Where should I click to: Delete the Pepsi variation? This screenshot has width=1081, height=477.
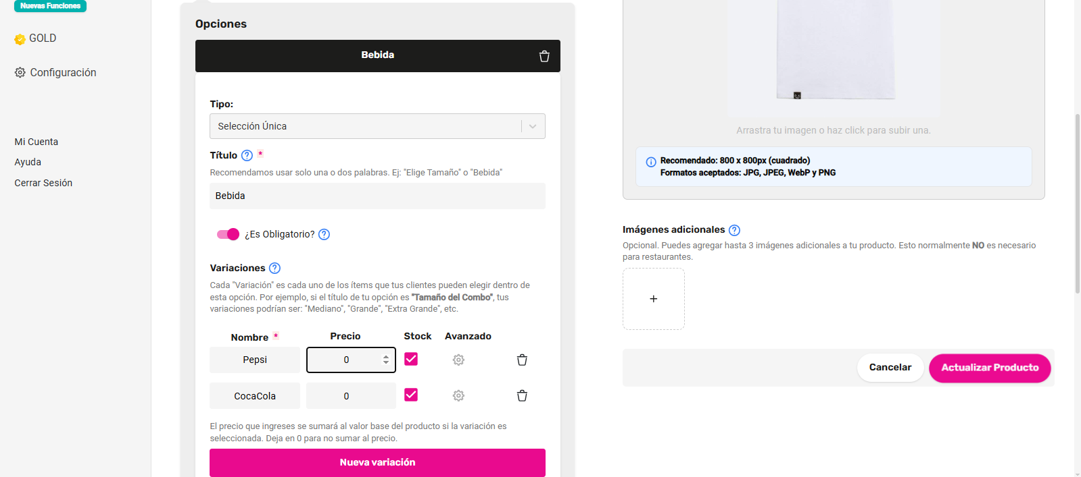pos(522,360)
